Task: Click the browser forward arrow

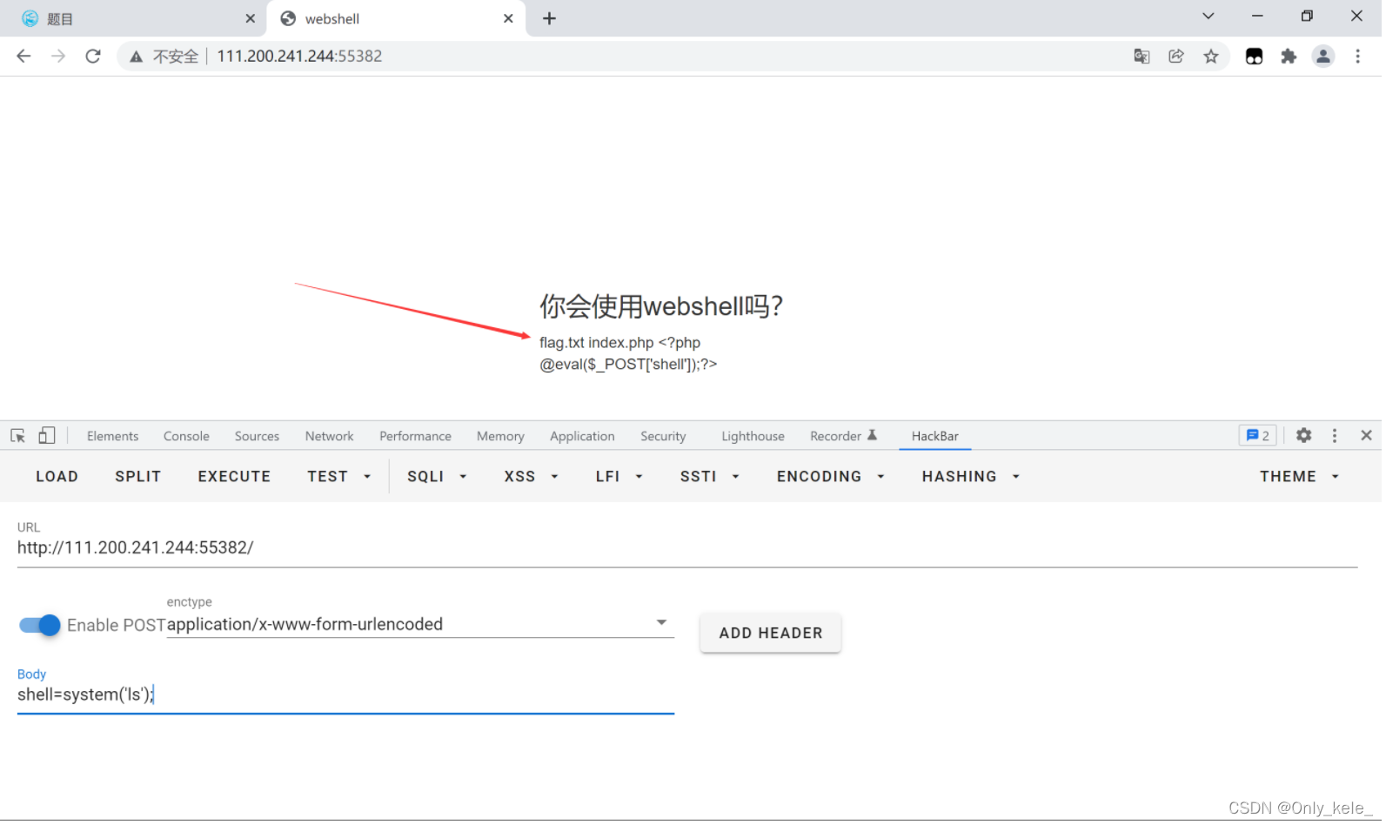Action: [x=58, y=57]
